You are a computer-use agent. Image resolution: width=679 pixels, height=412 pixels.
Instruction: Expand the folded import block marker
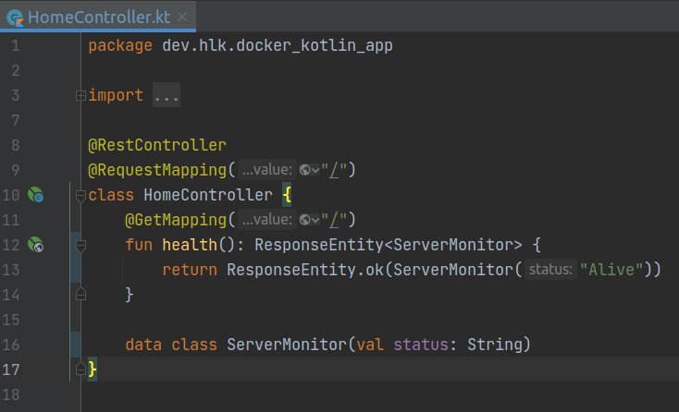(80, 95)
